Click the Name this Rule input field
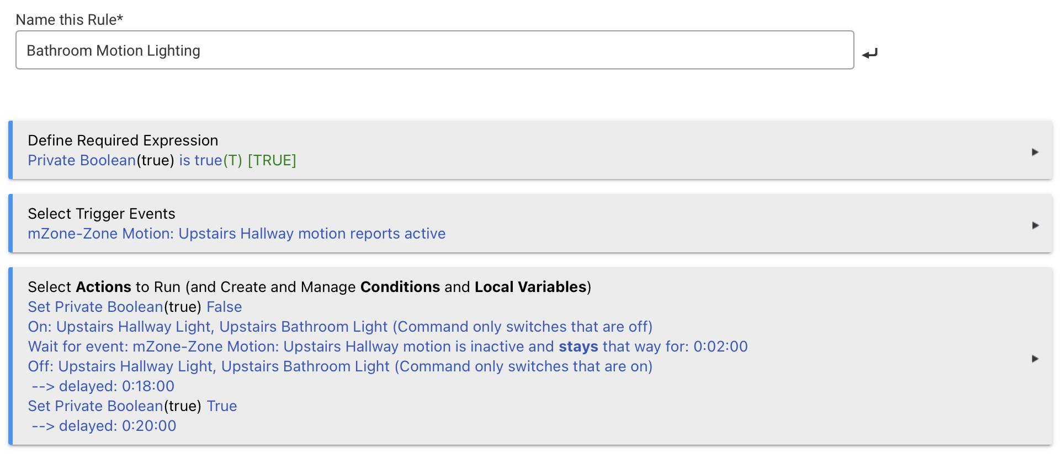The height and width of the screenshot is (454, 1062). click(435, 50)
